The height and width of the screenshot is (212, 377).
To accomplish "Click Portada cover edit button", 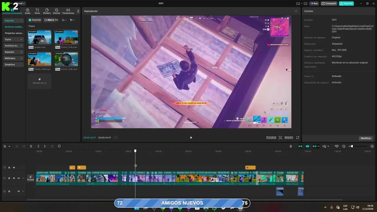I will pos(31,178).
